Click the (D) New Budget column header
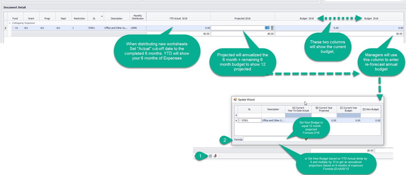This screenshot has width=406, height=175. tap(370, 109)
